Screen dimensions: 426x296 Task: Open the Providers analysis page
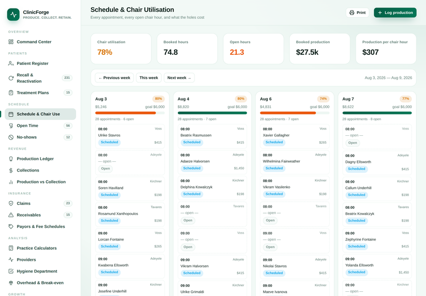[40, 260]
